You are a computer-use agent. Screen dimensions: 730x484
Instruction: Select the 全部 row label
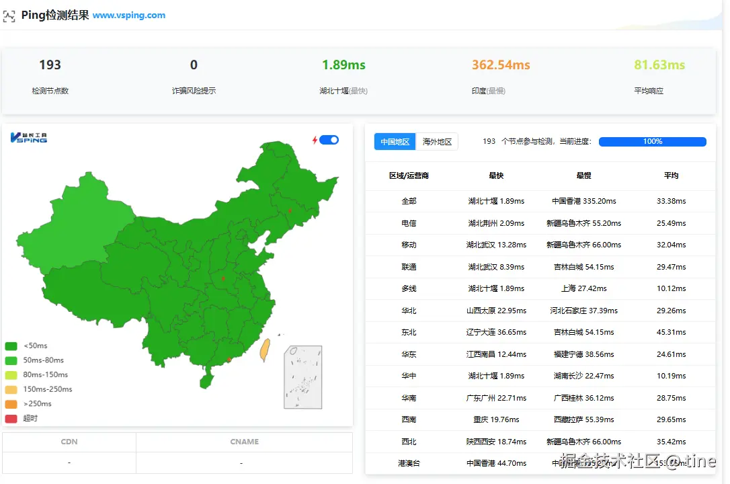pos(409,201)
